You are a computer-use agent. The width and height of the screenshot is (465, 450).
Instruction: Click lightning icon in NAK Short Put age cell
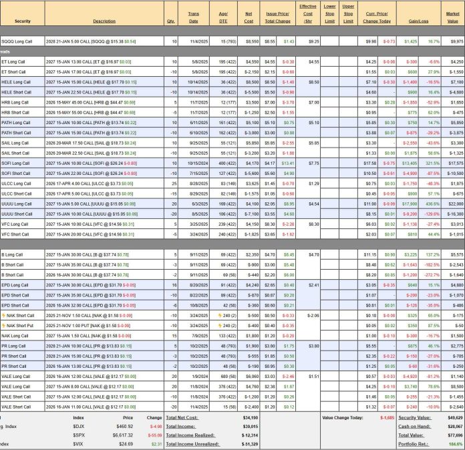[x=208, y=324]
